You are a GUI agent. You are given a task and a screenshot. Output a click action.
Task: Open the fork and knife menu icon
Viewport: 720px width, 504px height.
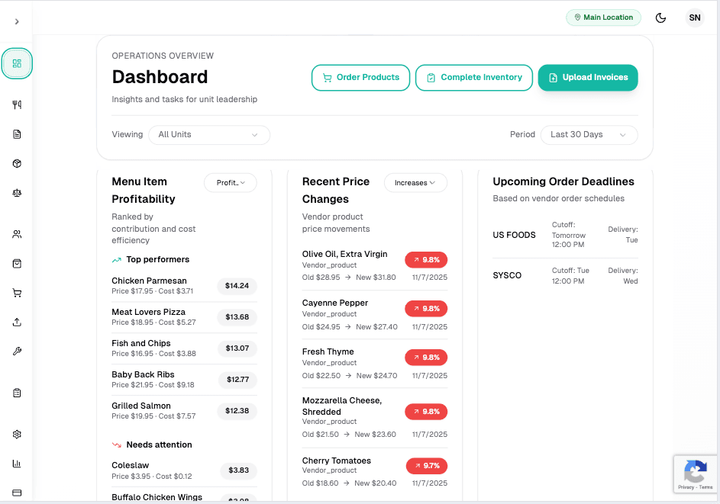coord(17,105)
